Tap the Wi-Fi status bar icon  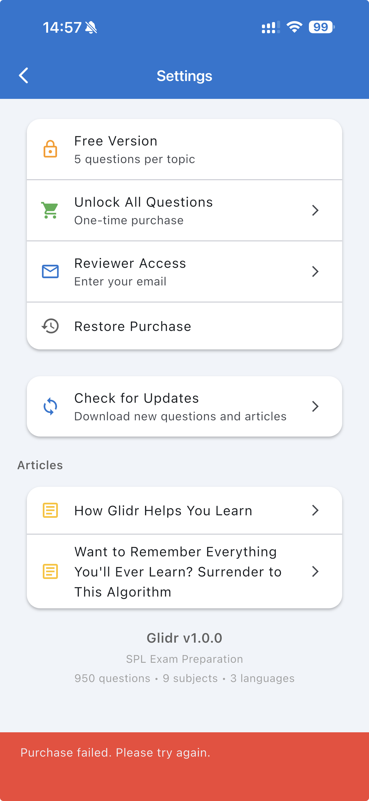[294, 27]
